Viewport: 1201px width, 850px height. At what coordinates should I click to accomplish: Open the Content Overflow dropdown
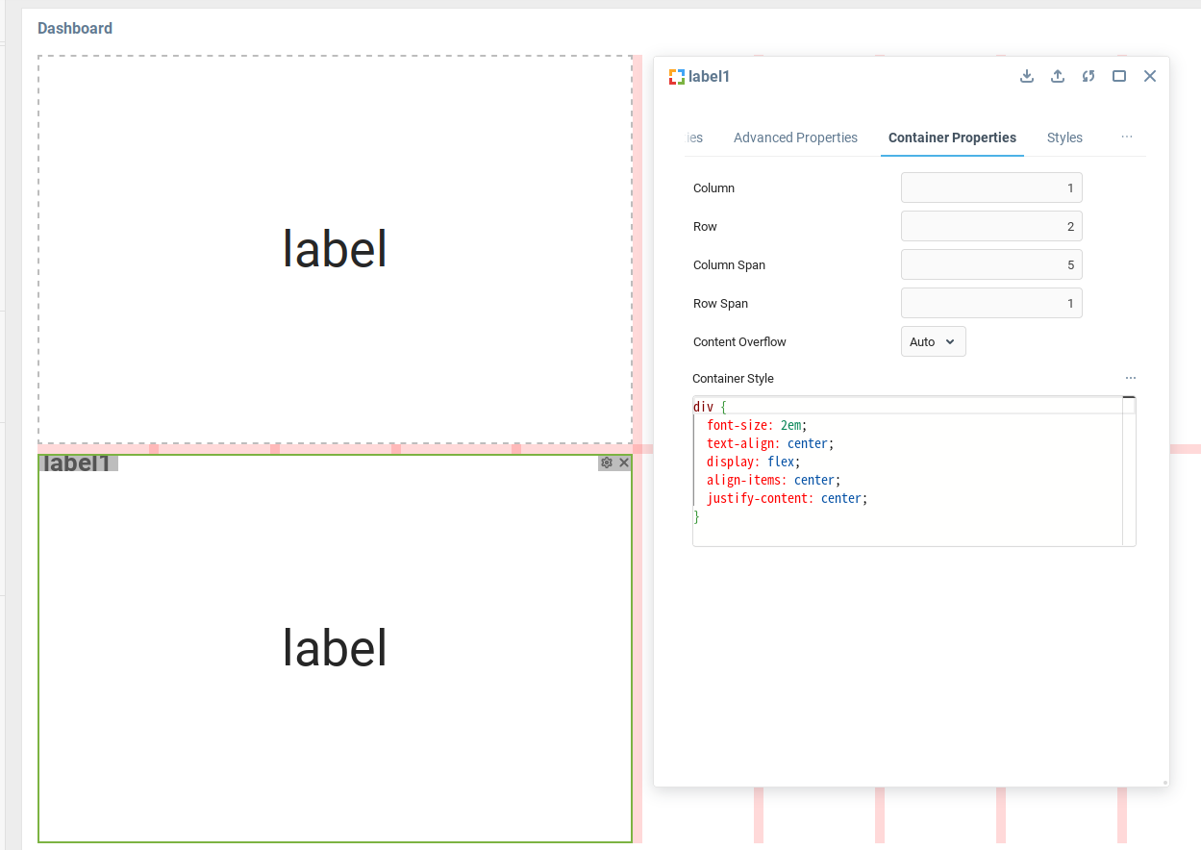[933, 341]
